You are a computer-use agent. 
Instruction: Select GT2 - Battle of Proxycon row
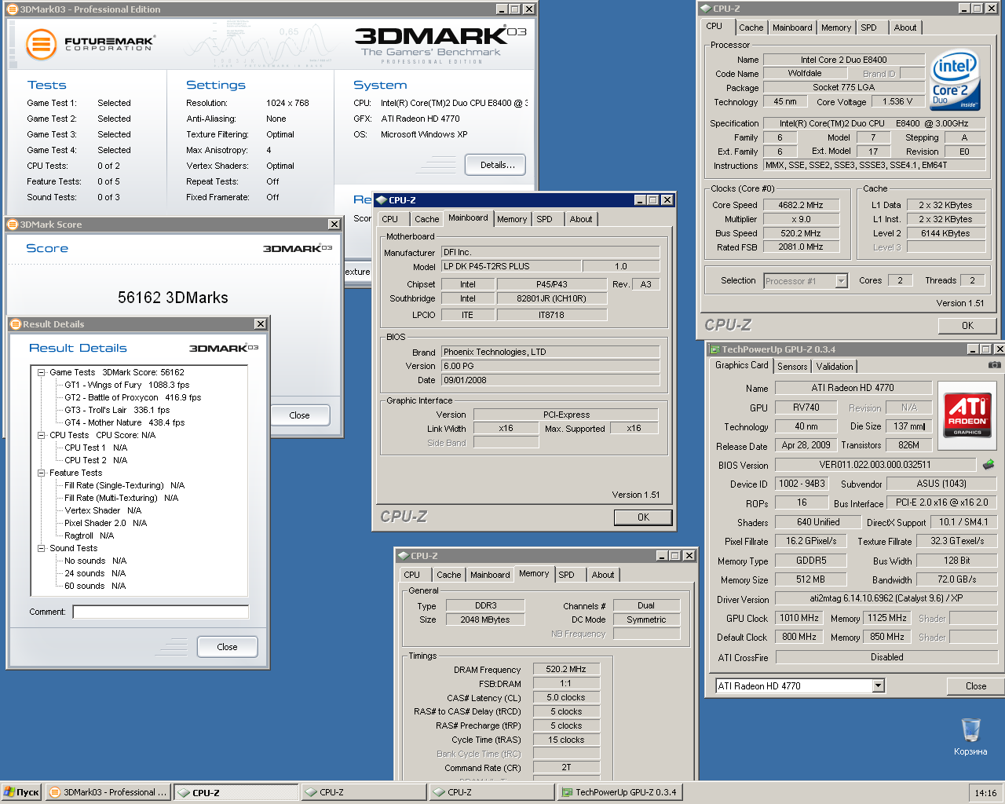(x=133, y=397)
